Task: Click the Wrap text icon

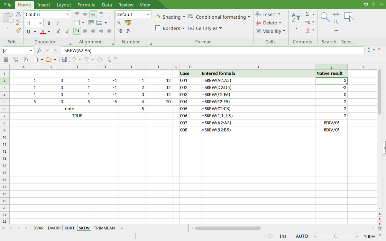Action: coord(91,22)
